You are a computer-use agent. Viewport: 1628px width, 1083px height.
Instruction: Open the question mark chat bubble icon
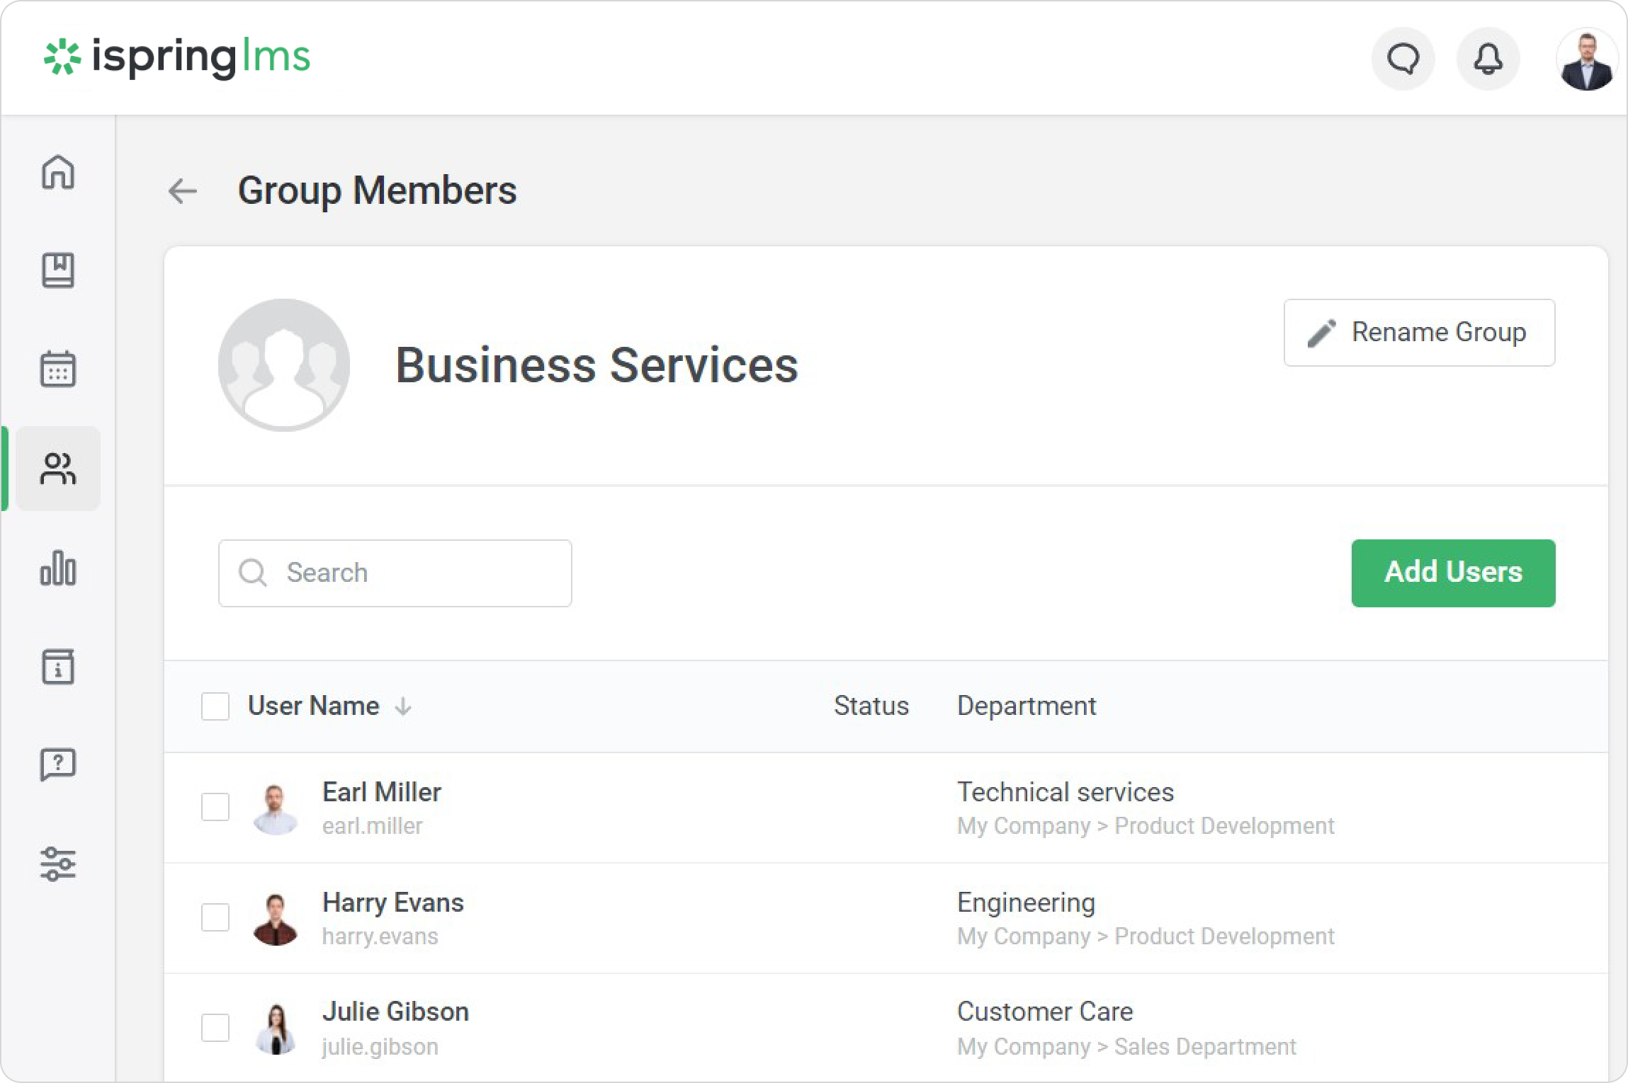pyautogui.click(x=57, y=764)
